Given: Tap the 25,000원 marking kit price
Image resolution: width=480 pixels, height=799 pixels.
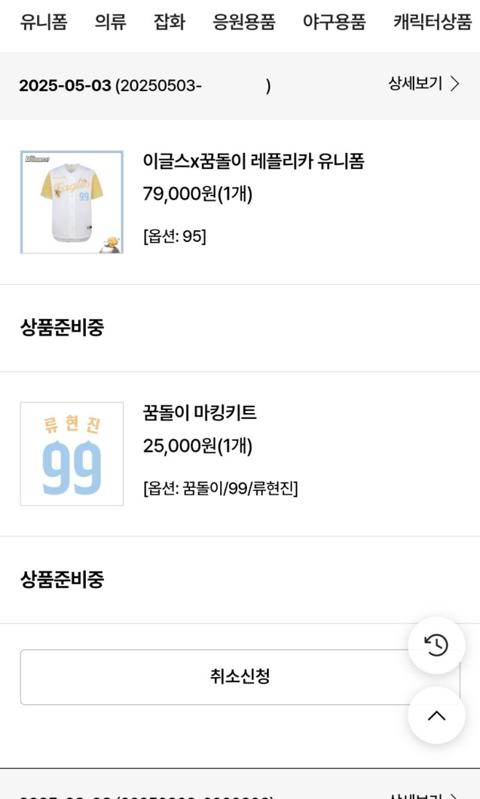Looking at the screenshot, I should 198,445.
